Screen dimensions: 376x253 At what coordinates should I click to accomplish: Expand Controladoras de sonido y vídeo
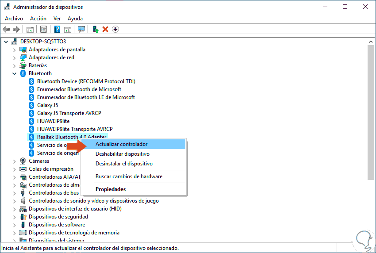coord(15,201)
